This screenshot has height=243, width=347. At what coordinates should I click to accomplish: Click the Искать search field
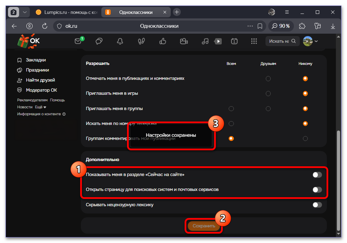pyautogui.click(x=282, y=41)
